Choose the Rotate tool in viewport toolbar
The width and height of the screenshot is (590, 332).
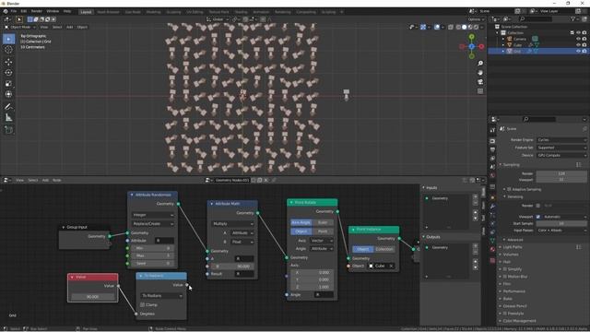click(8, 73)
